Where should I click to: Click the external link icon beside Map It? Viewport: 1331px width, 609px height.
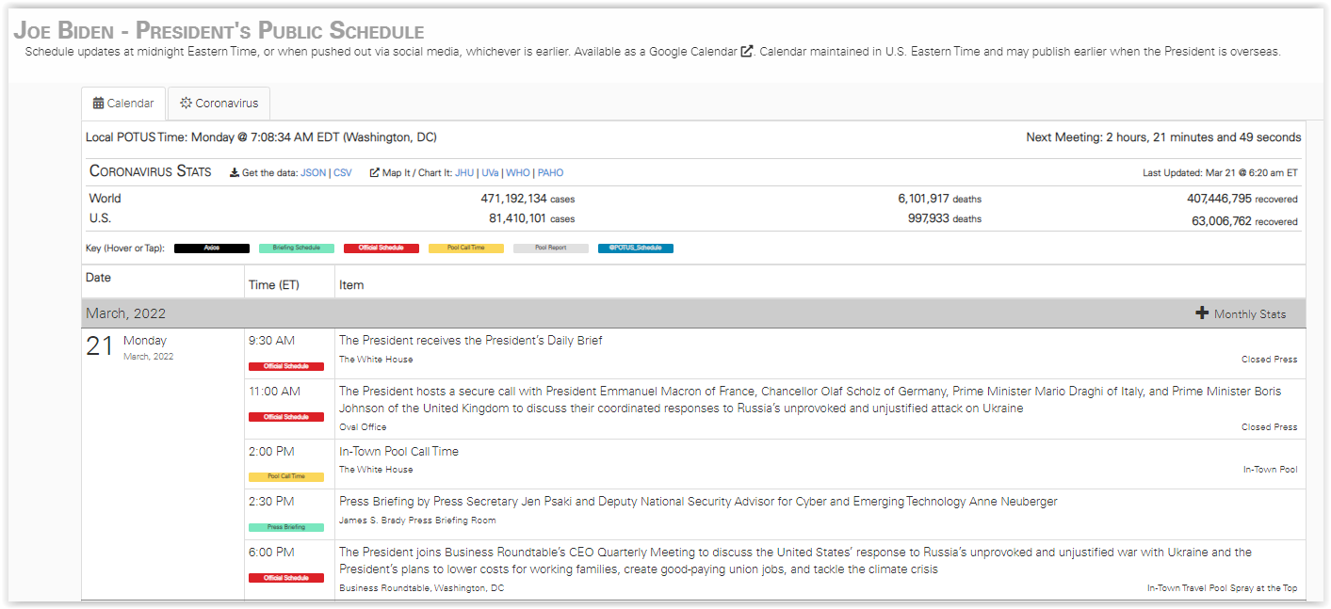click(x=374, y=173)
